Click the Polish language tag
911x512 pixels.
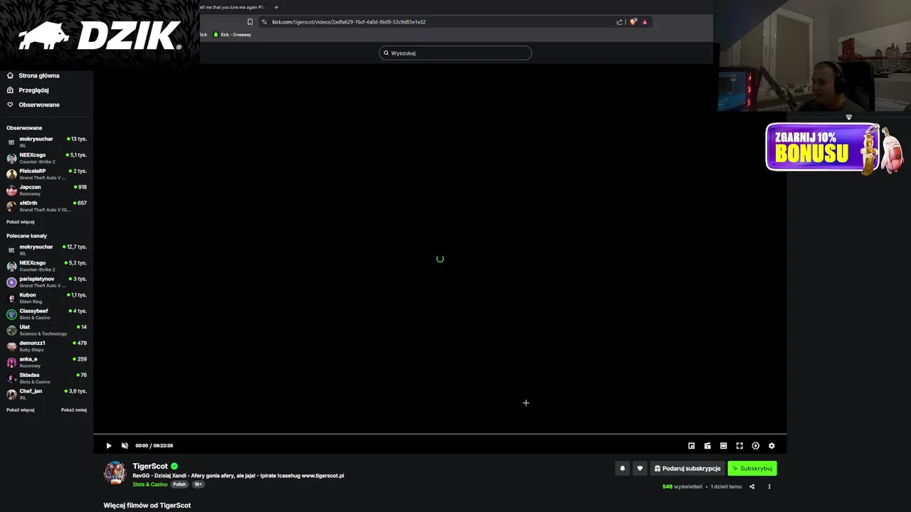(179, 484)
